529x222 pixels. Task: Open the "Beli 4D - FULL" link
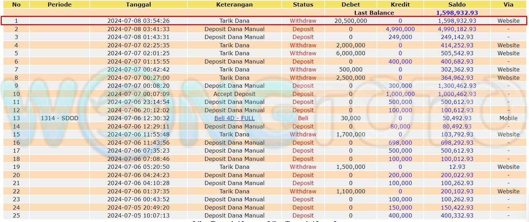click(x=234, y=118)
